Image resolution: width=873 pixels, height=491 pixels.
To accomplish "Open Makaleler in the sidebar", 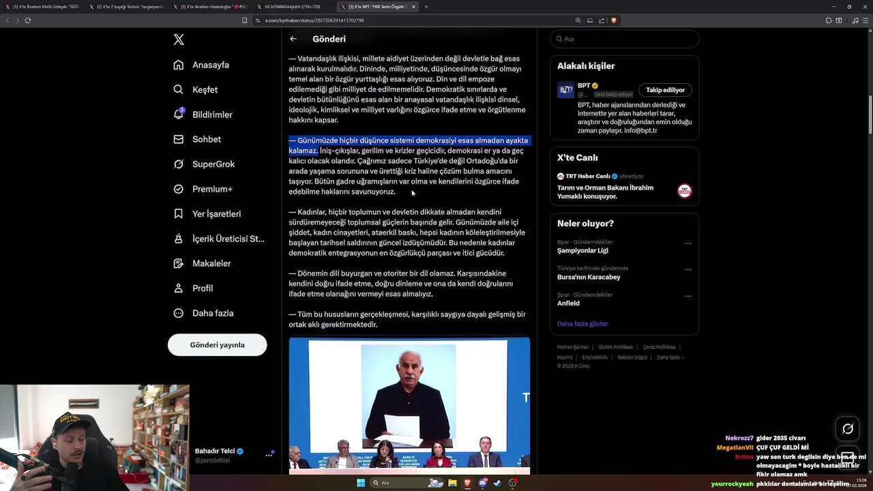I will tap(202, 263).
